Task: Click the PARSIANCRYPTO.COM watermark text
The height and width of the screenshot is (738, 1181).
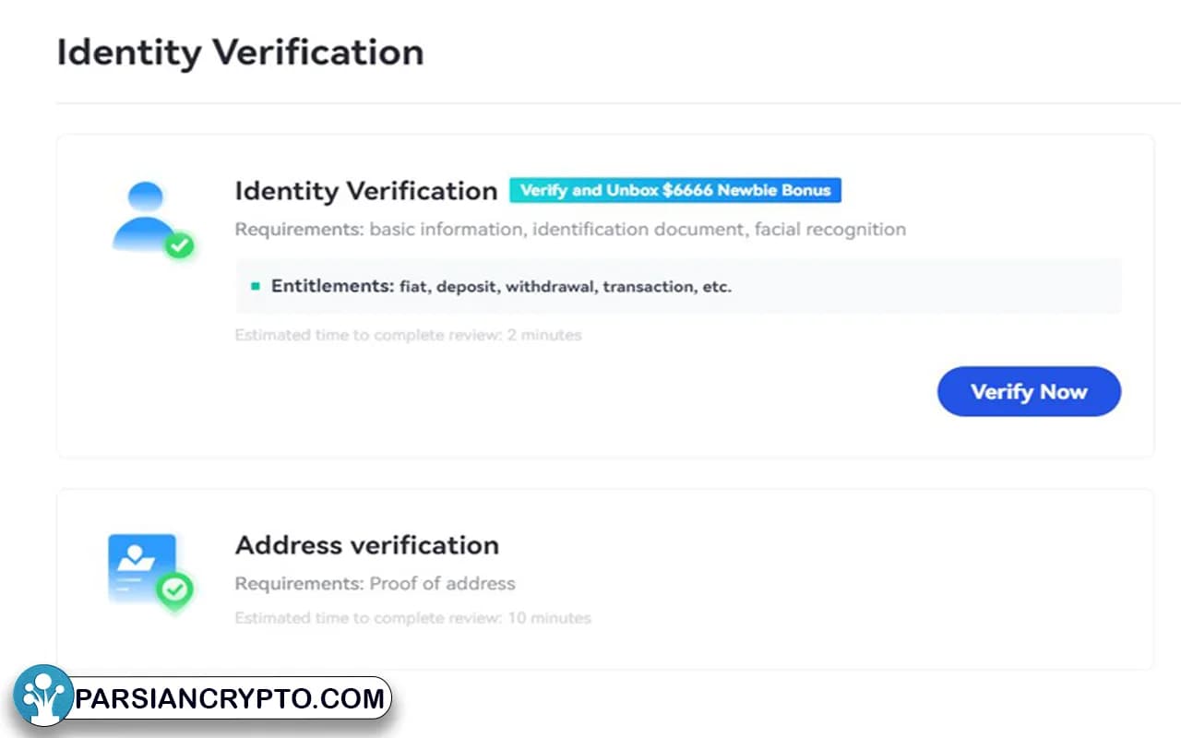Action: click(229, 698)
